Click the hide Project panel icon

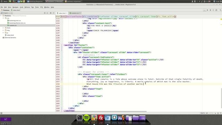[54, 13]
